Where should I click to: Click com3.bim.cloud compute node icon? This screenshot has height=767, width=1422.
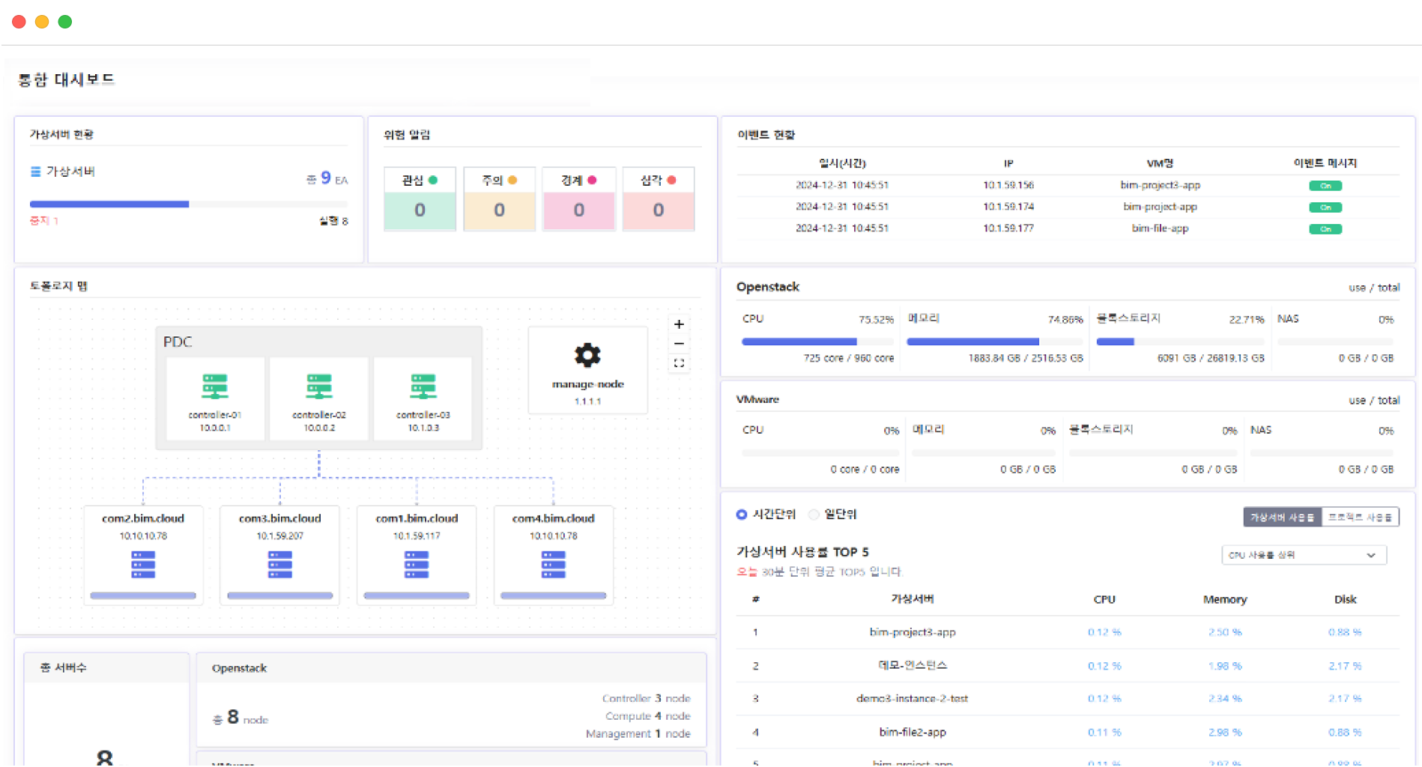click(x=280, y=565)
